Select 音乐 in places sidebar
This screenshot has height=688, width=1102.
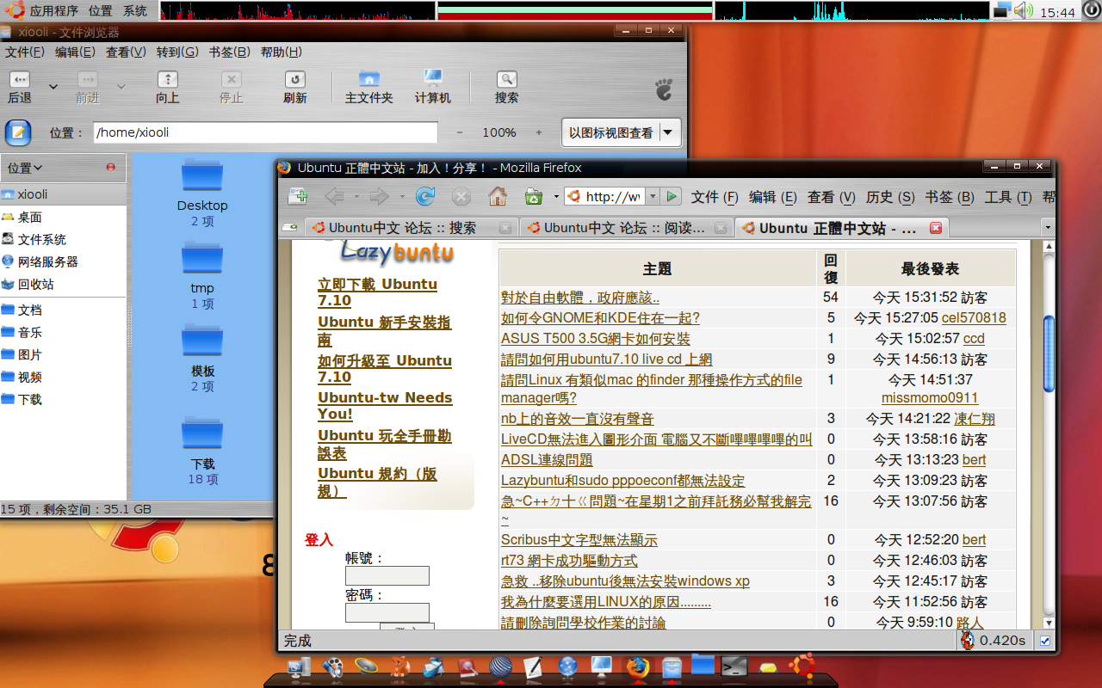30,332
